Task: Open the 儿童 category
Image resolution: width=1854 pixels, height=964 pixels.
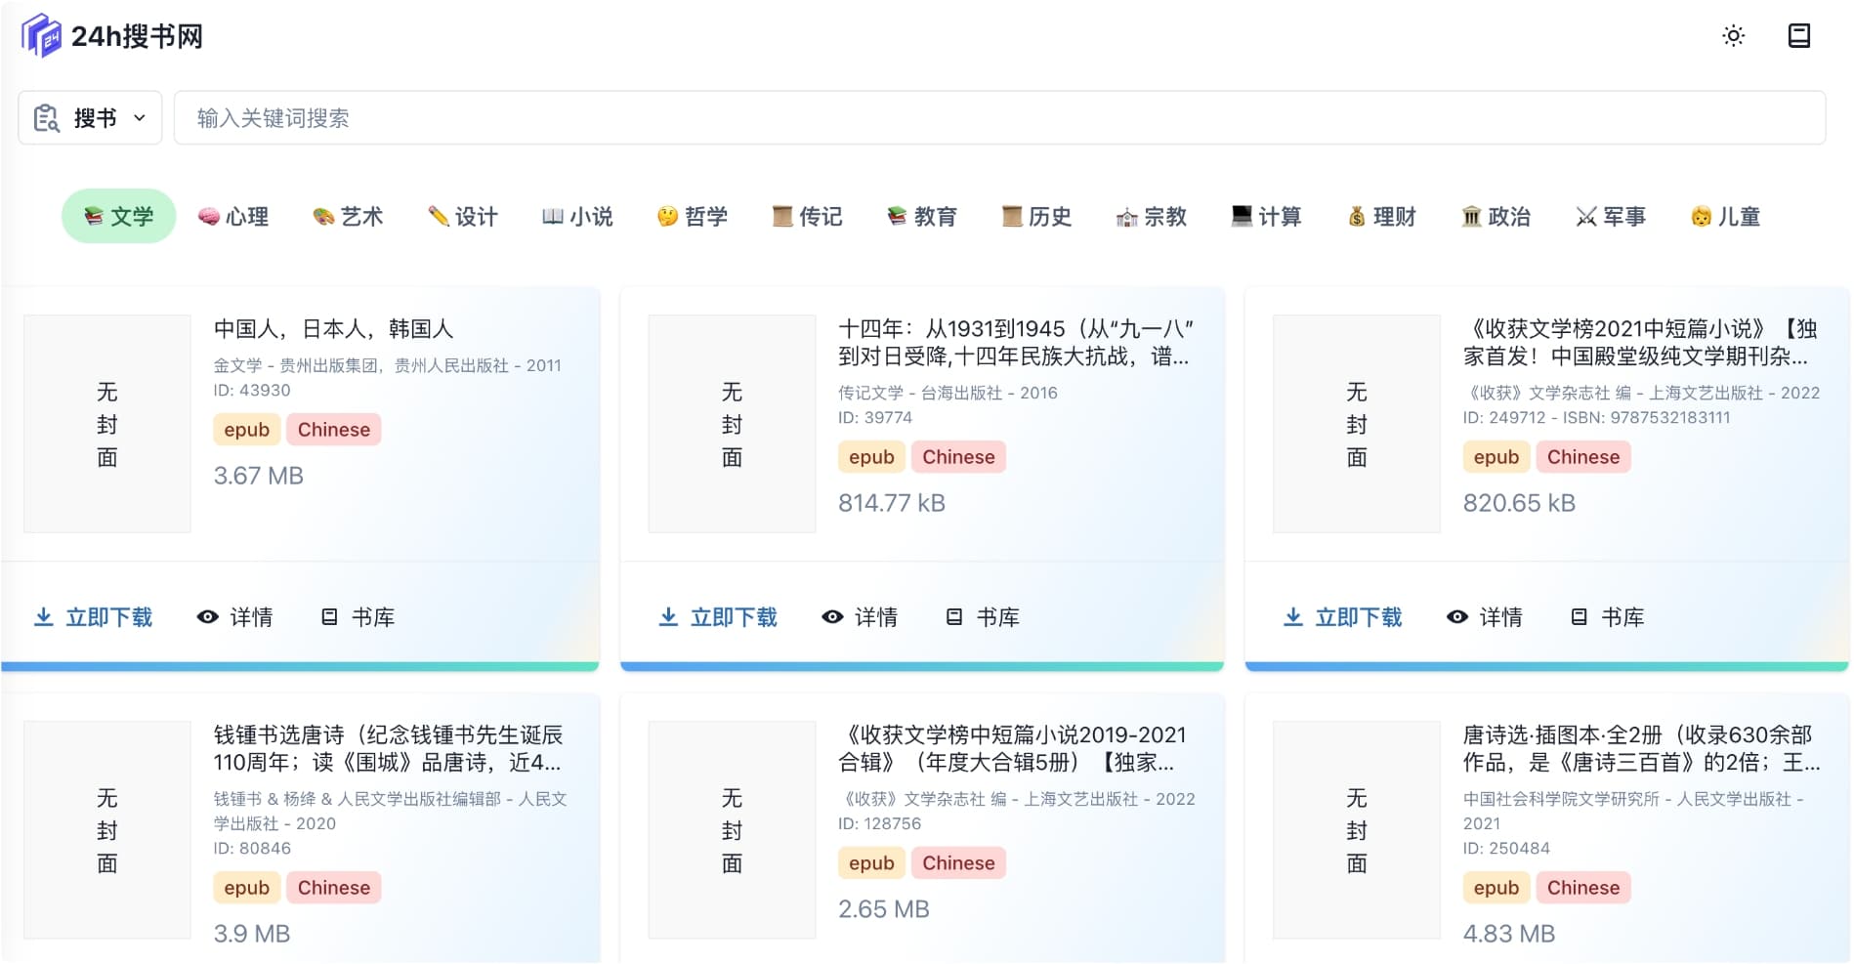Action: [x=1725, y=216]
